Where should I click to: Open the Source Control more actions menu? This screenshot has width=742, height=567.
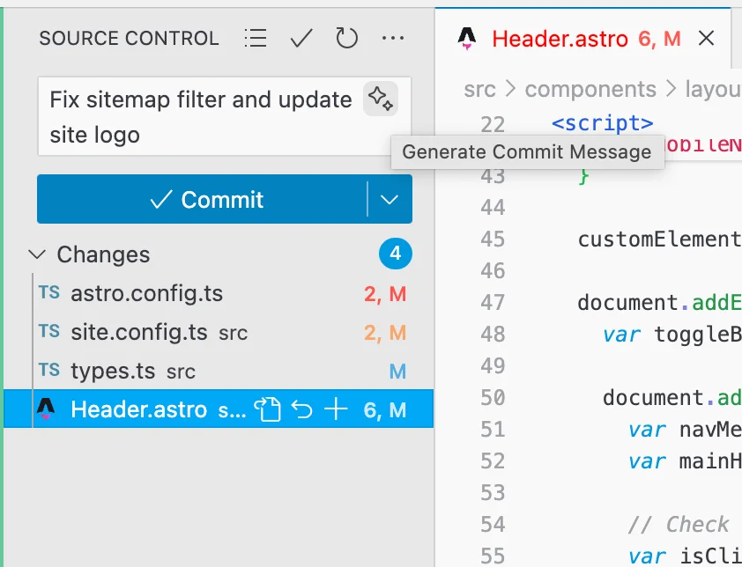392,38
